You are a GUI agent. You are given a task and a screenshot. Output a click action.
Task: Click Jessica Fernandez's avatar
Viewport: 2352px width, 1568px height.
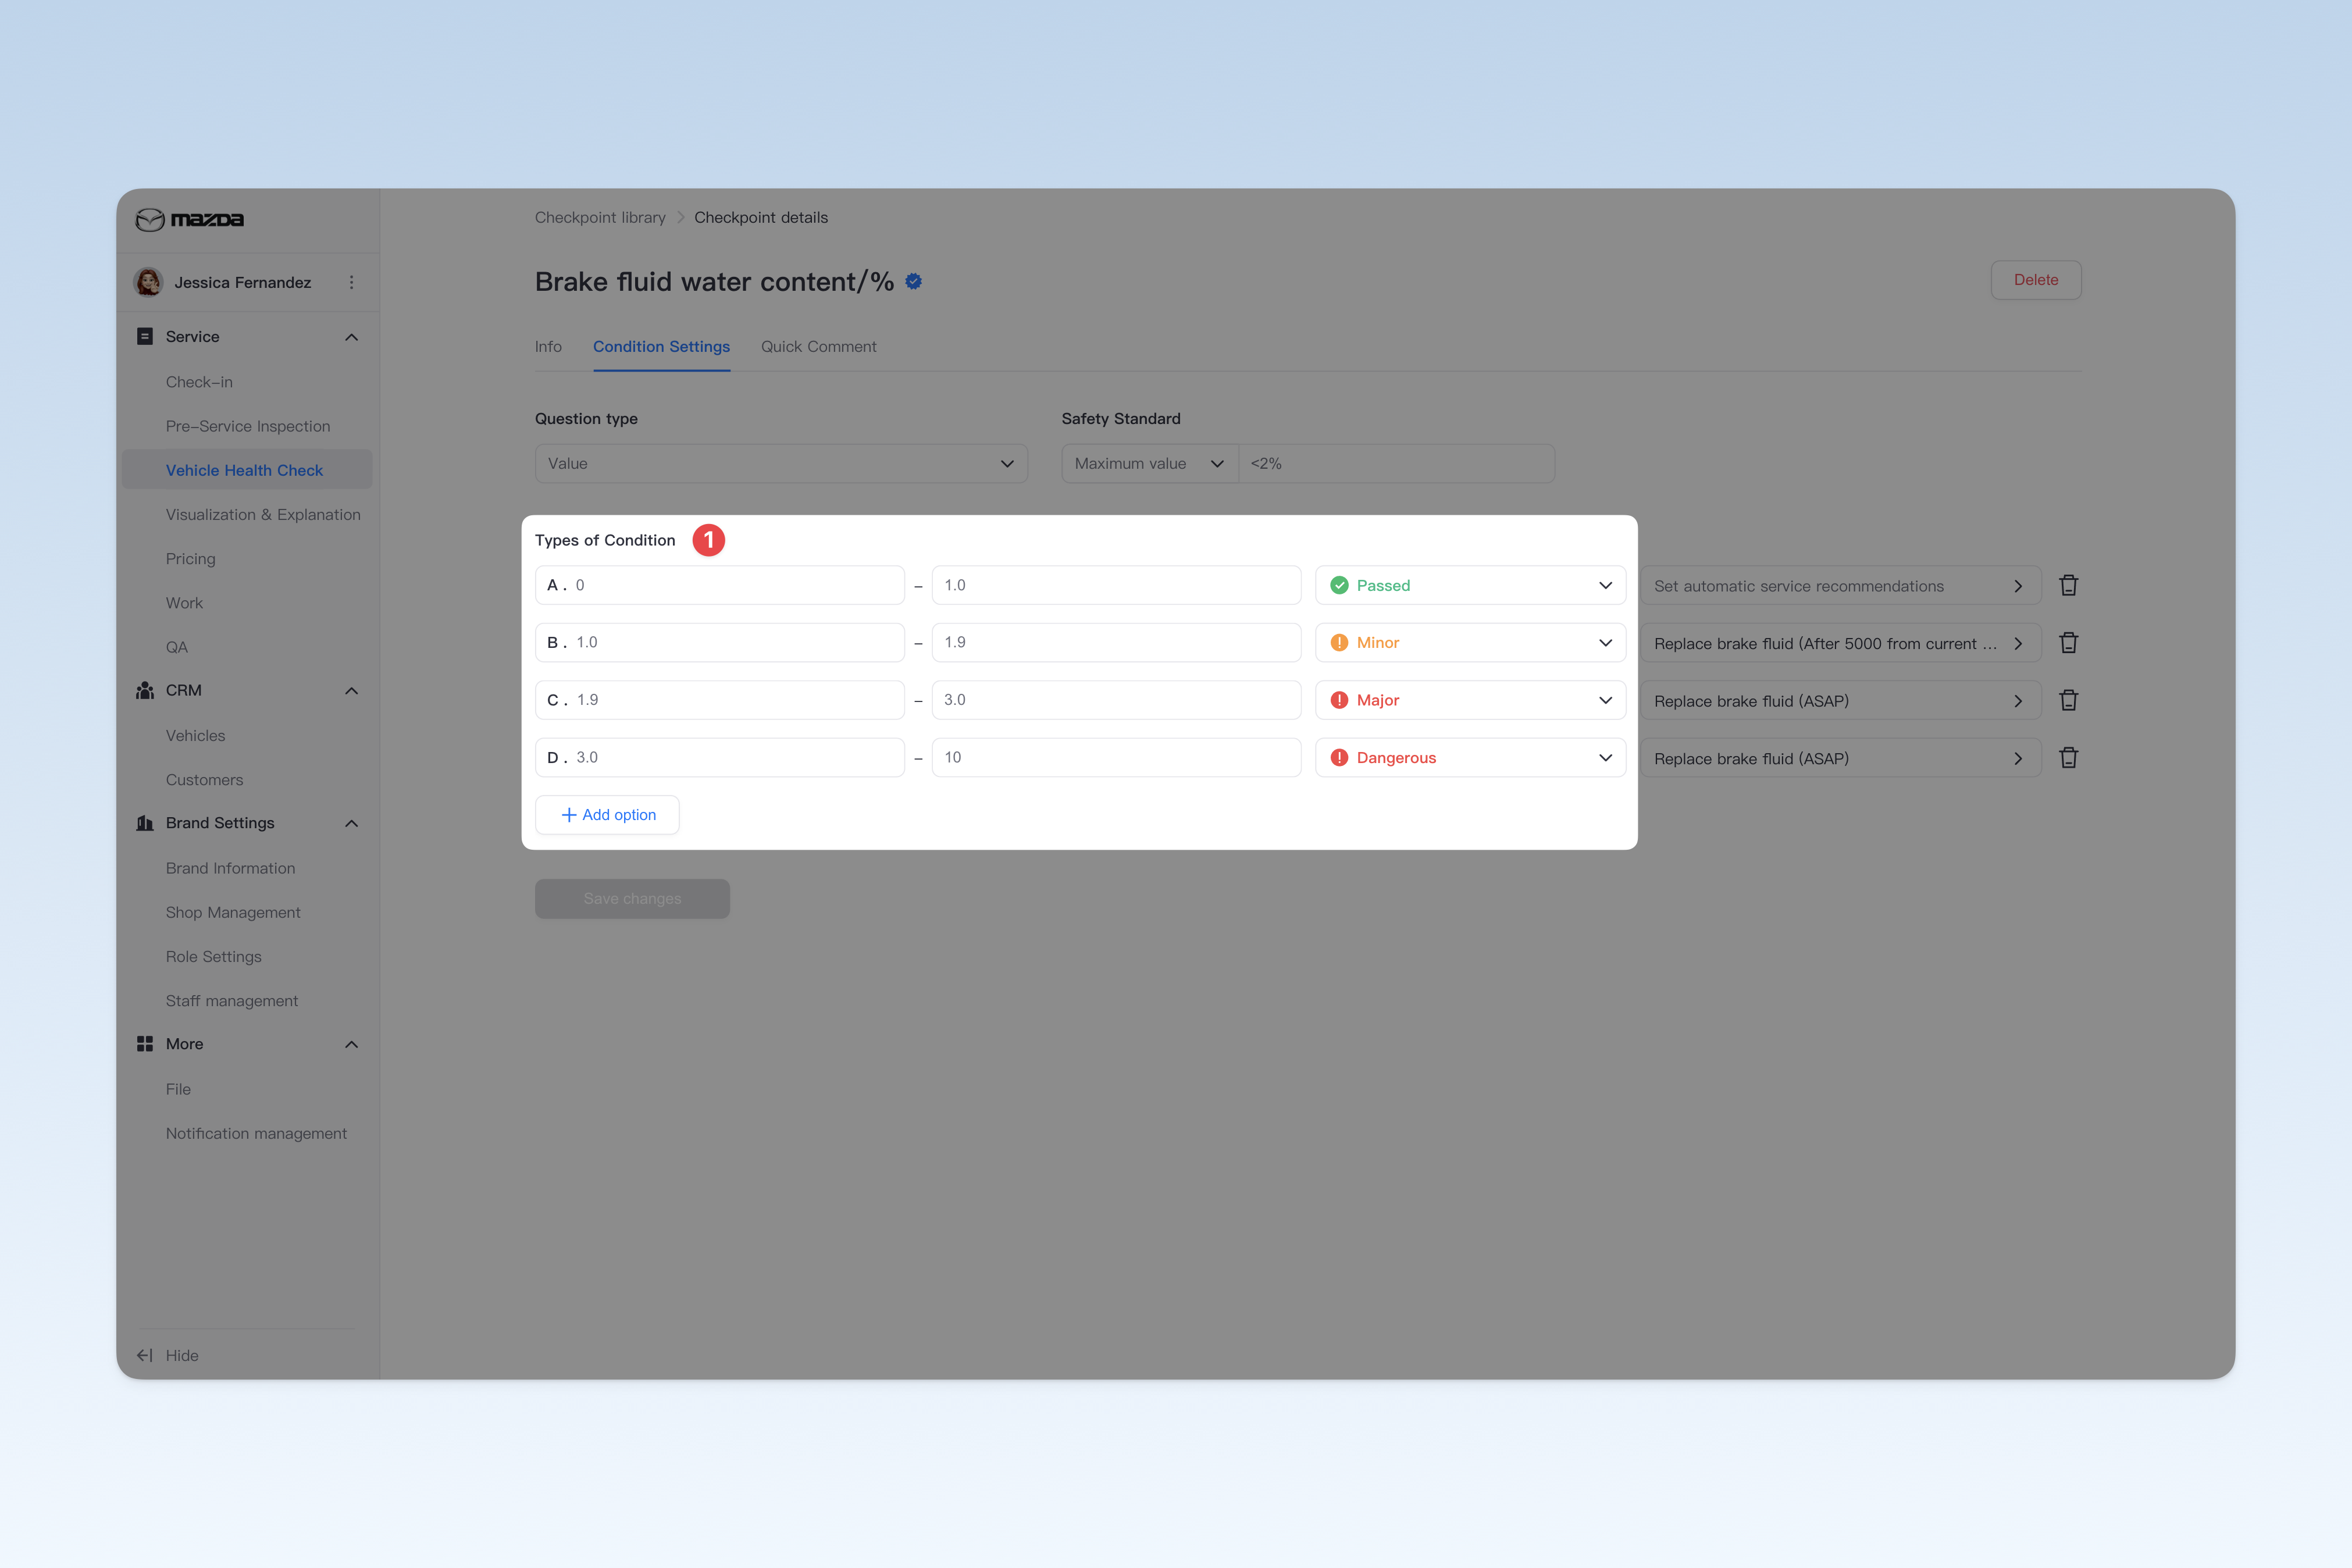tap(149, 282)
